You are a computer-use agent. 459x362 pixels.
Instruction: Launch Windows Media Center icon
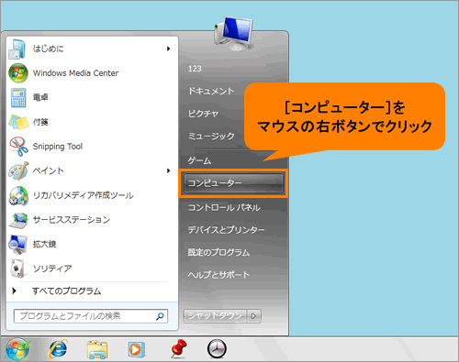tap(18, 73)
